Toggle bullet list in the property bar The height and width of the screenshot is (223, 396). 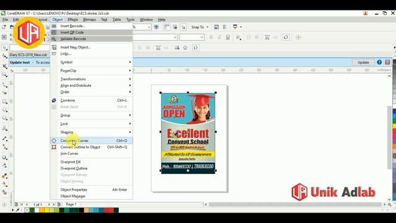coord(249,37)
